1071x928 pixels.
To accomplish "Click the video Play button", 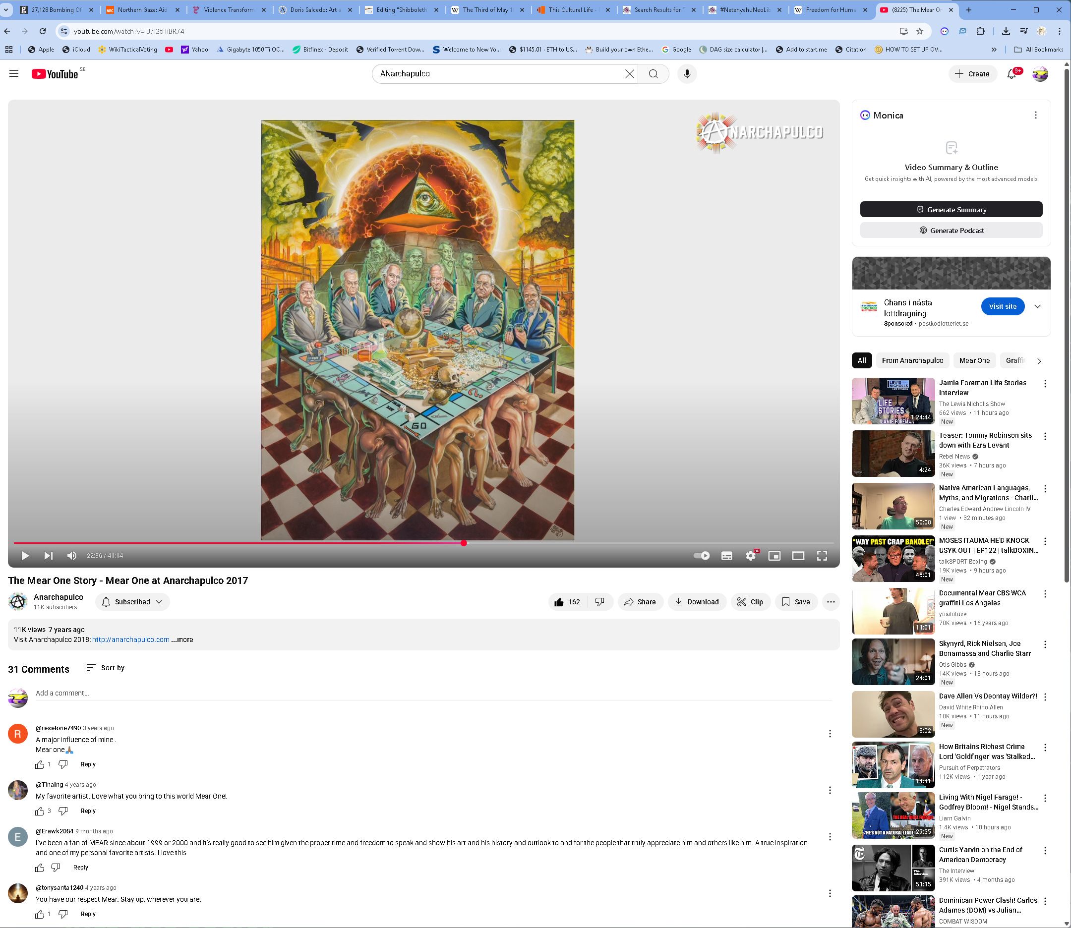I will point(25,556).
